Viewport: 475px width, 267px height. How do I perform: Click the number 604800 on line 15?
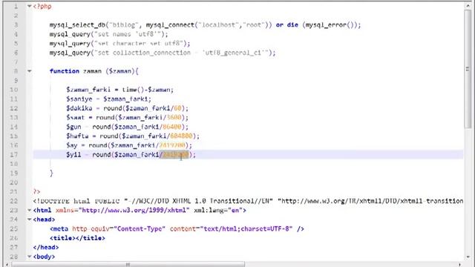pyautogui.click(x=181, y=136)
